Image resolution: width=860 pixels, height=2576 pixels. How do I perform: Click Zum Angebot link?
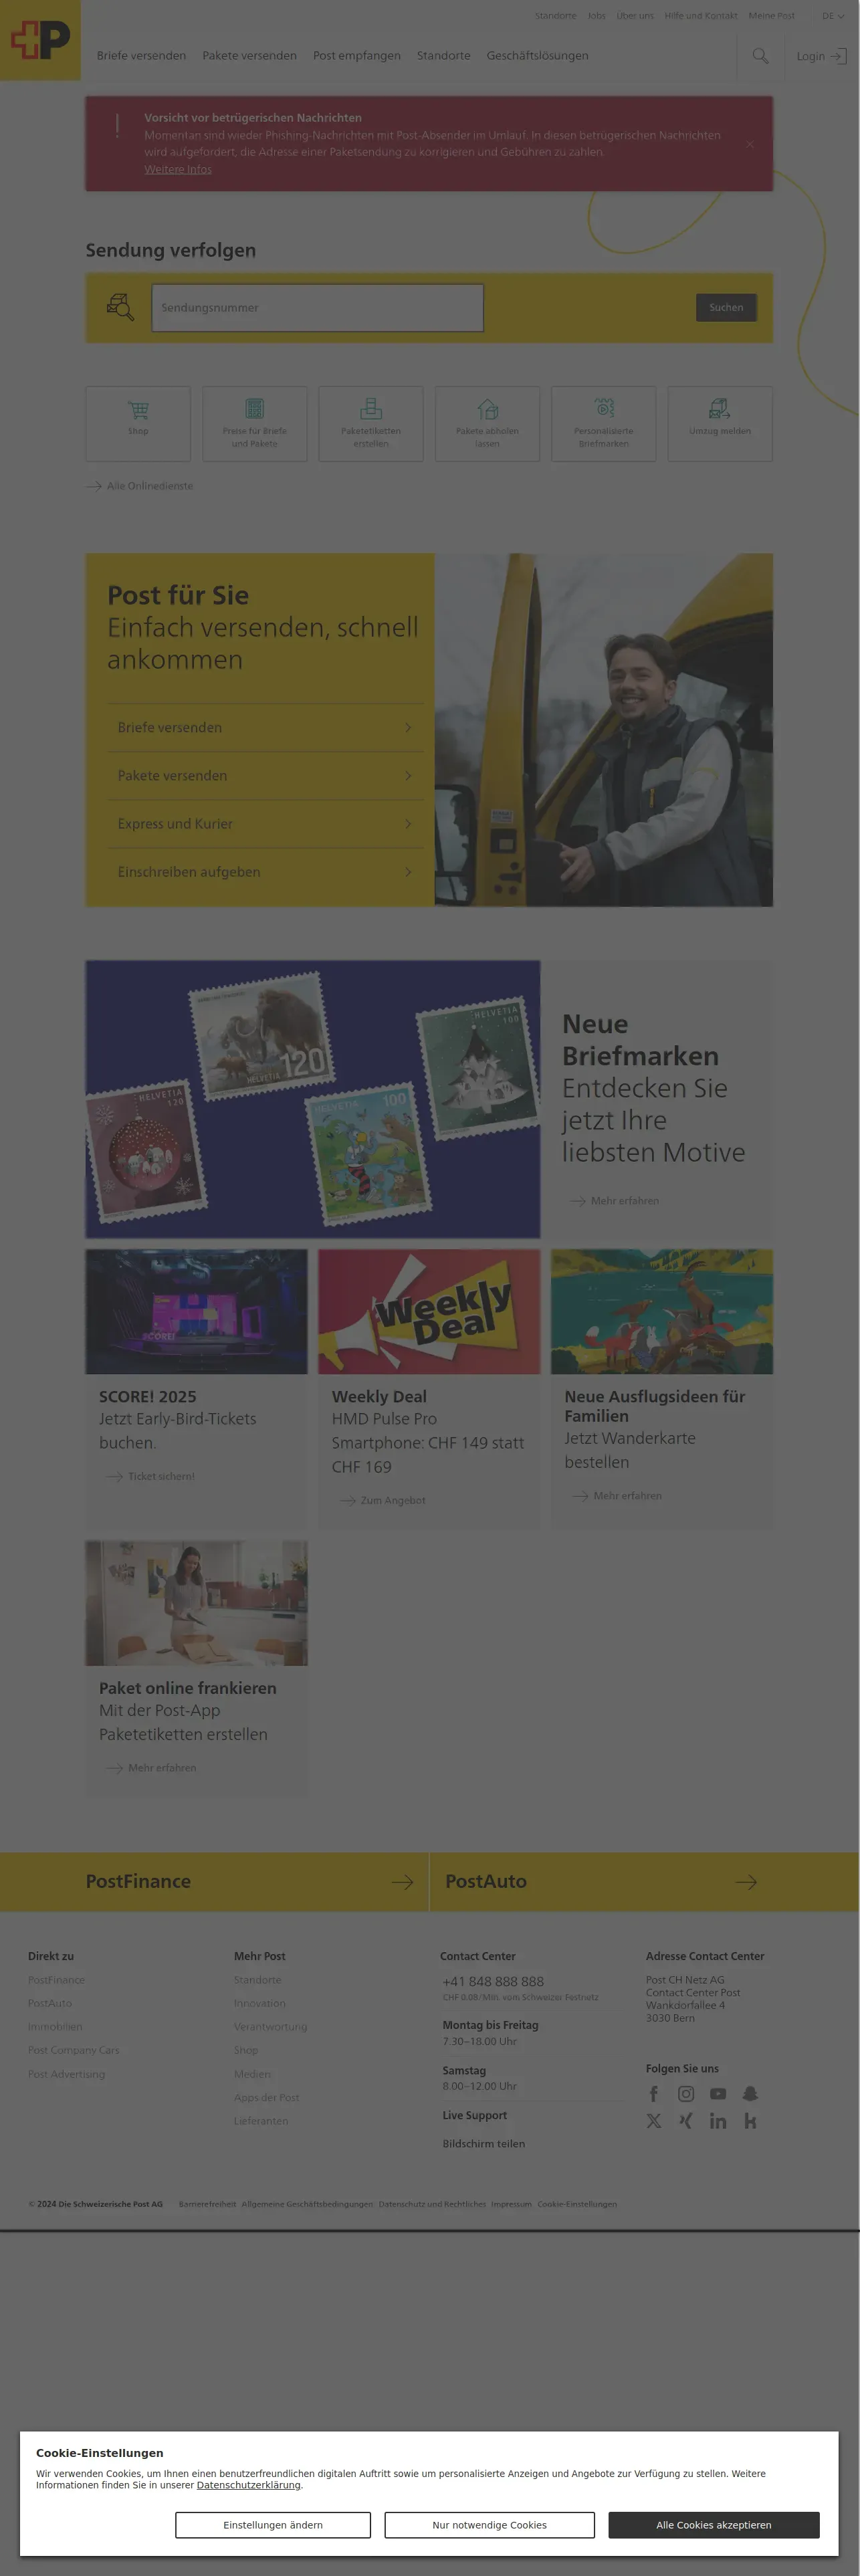(x=383, y=1501)
